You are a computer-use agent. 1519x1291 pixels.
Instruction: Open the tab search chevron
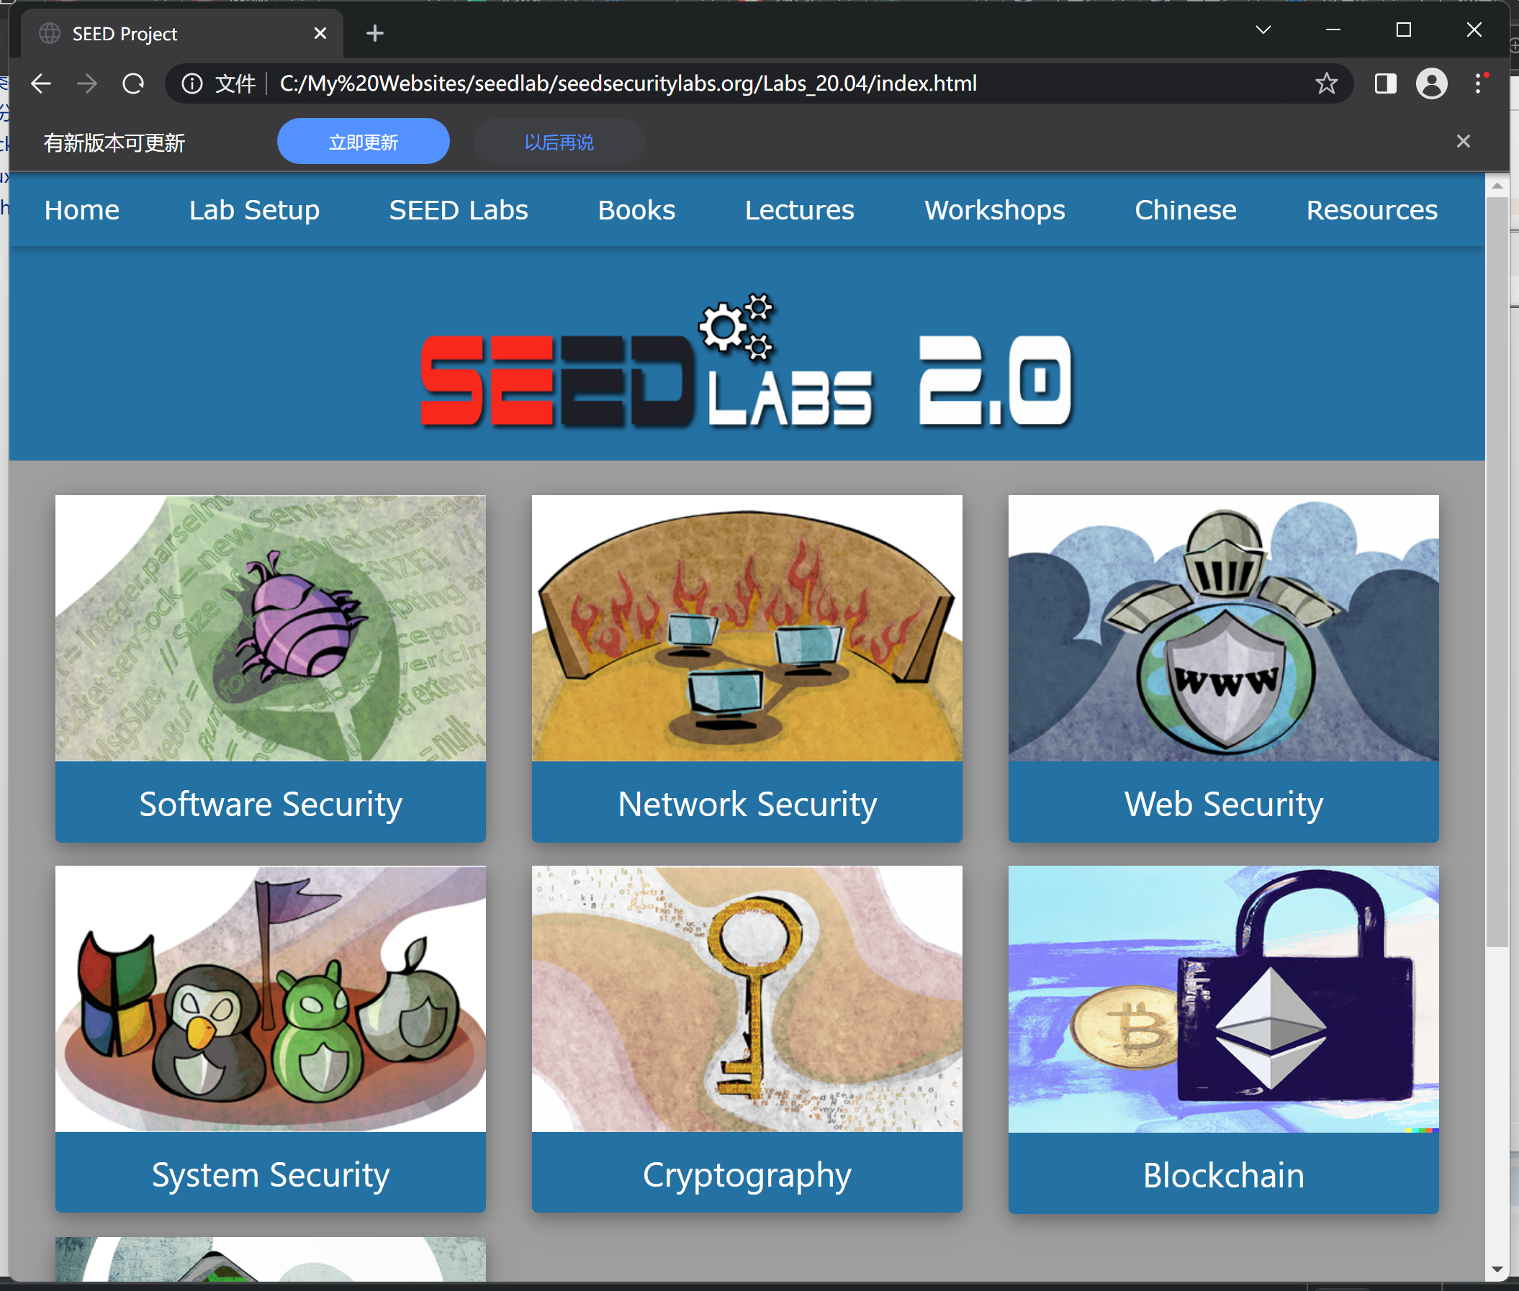1263,30
